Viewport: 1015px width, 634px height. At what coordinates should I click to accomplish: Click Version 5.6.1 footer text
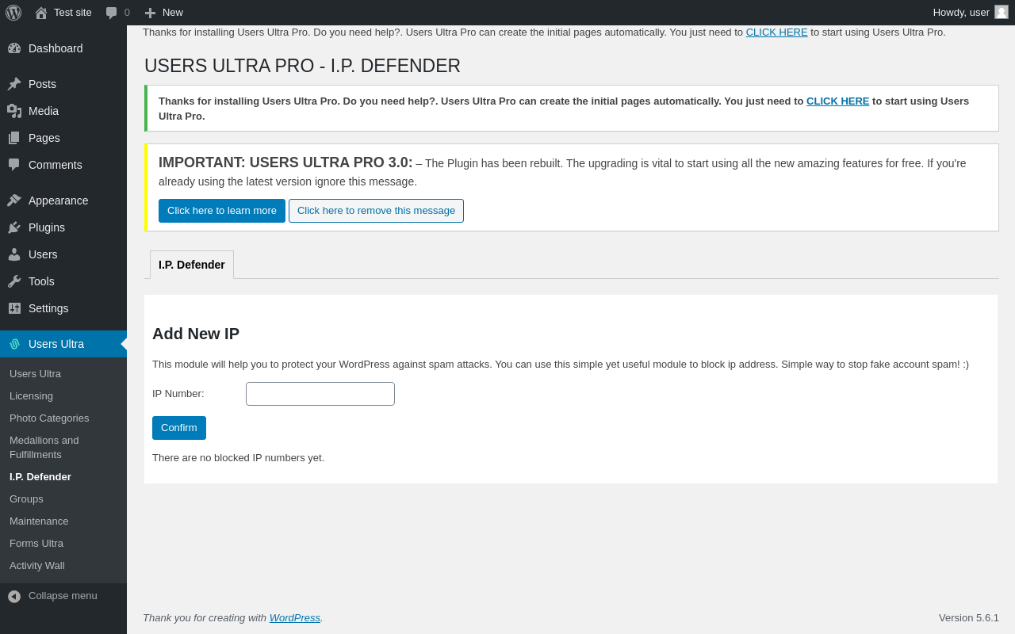pyautogui.click(x=969, y=618)
